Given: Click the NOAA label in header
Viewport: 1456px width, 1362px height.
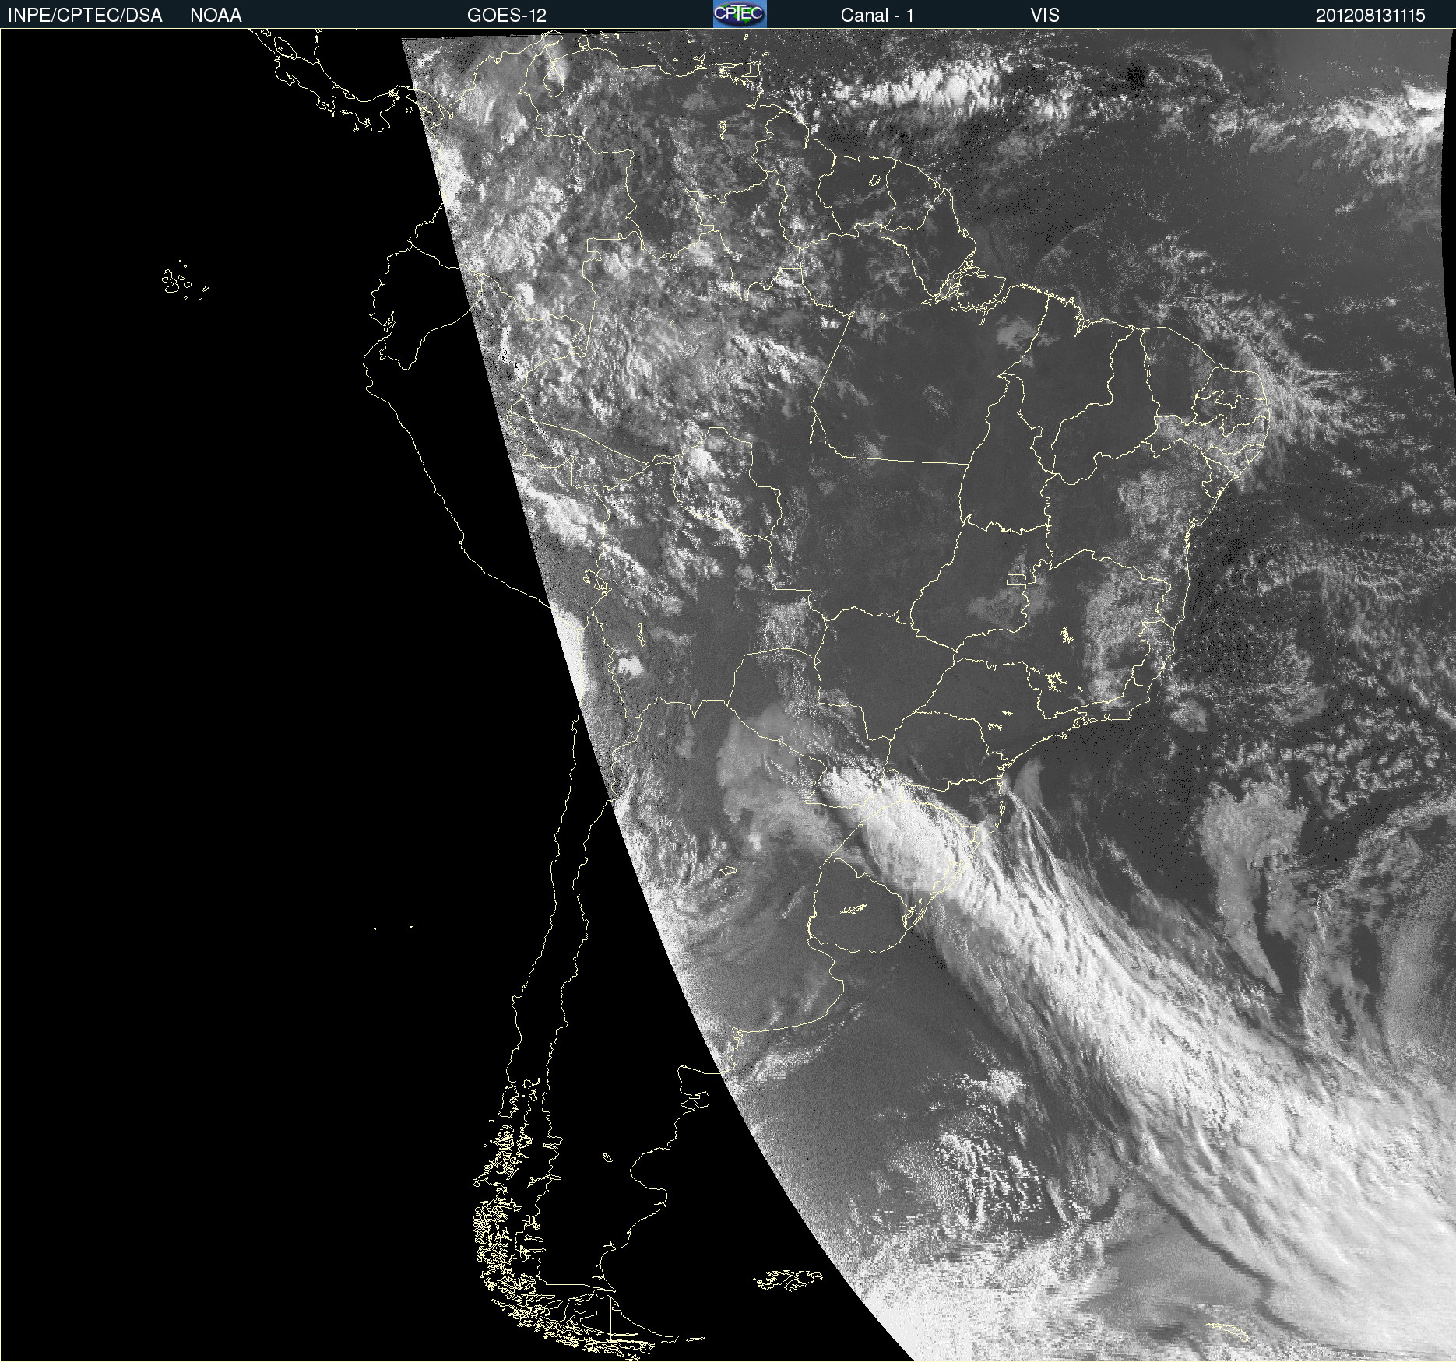Looking at the screenshot, I should pos(216,16).
